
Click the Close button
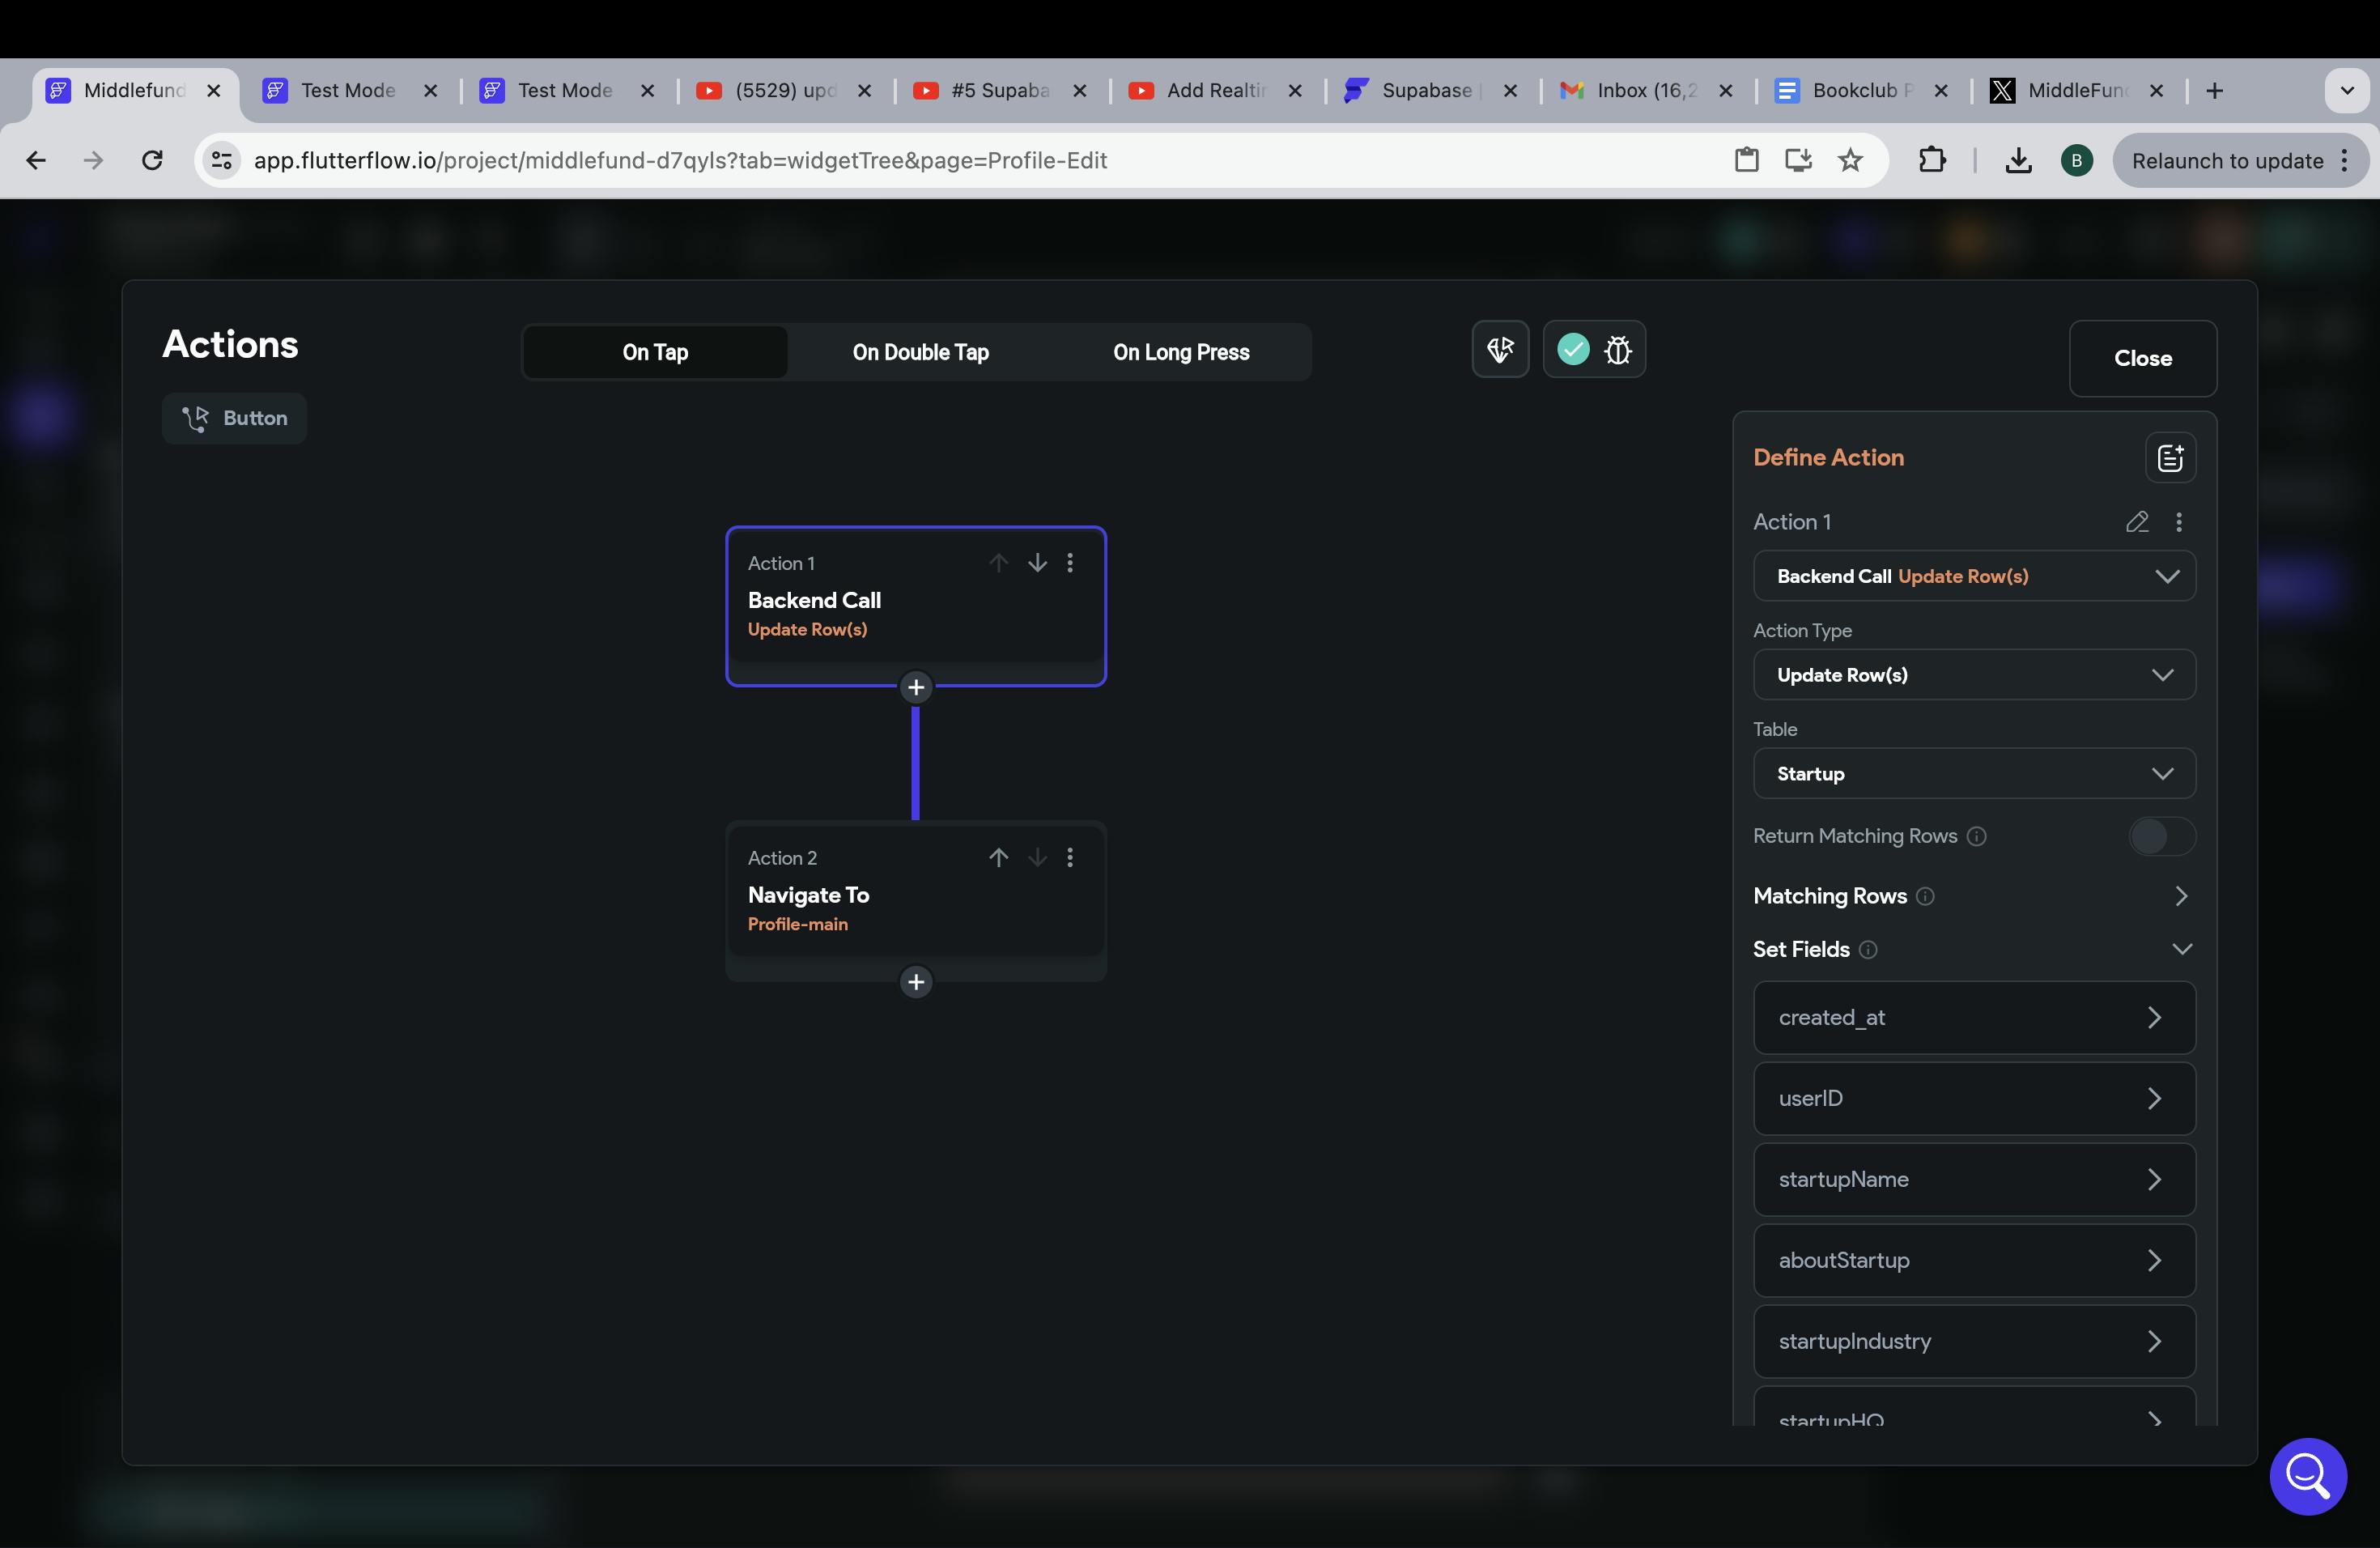[2142, 358]
